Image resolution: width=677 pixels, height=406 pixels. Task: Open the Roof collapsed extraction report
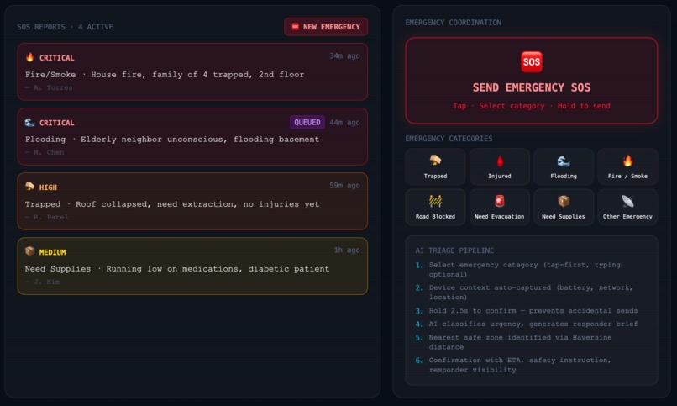coord(192,201)
